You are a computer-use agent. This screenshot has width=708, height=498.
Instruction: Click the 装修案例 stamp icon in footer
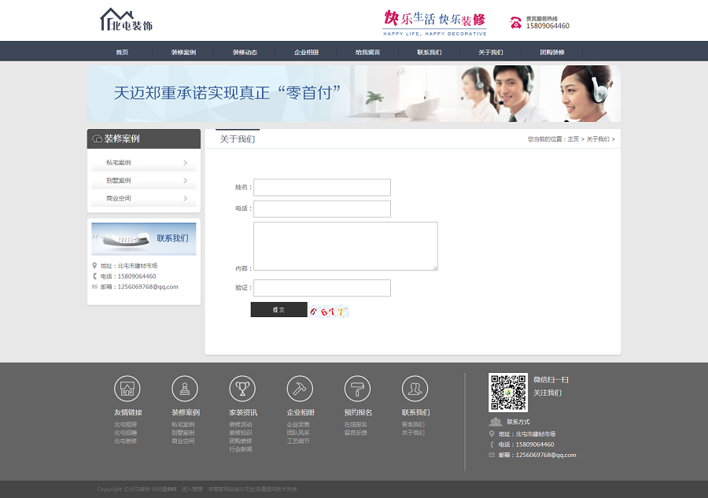(185, 389)
